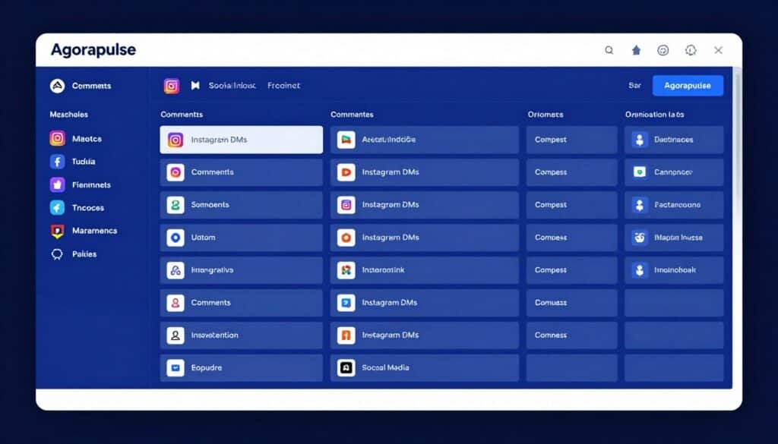Image resolution: width=778 pixels, height=444 pixels.
Task: Open Maramencs in the sidebar
Action: click(95, 231)
